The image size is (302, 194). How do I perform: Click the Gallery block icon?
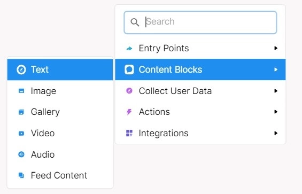[21, 112]
